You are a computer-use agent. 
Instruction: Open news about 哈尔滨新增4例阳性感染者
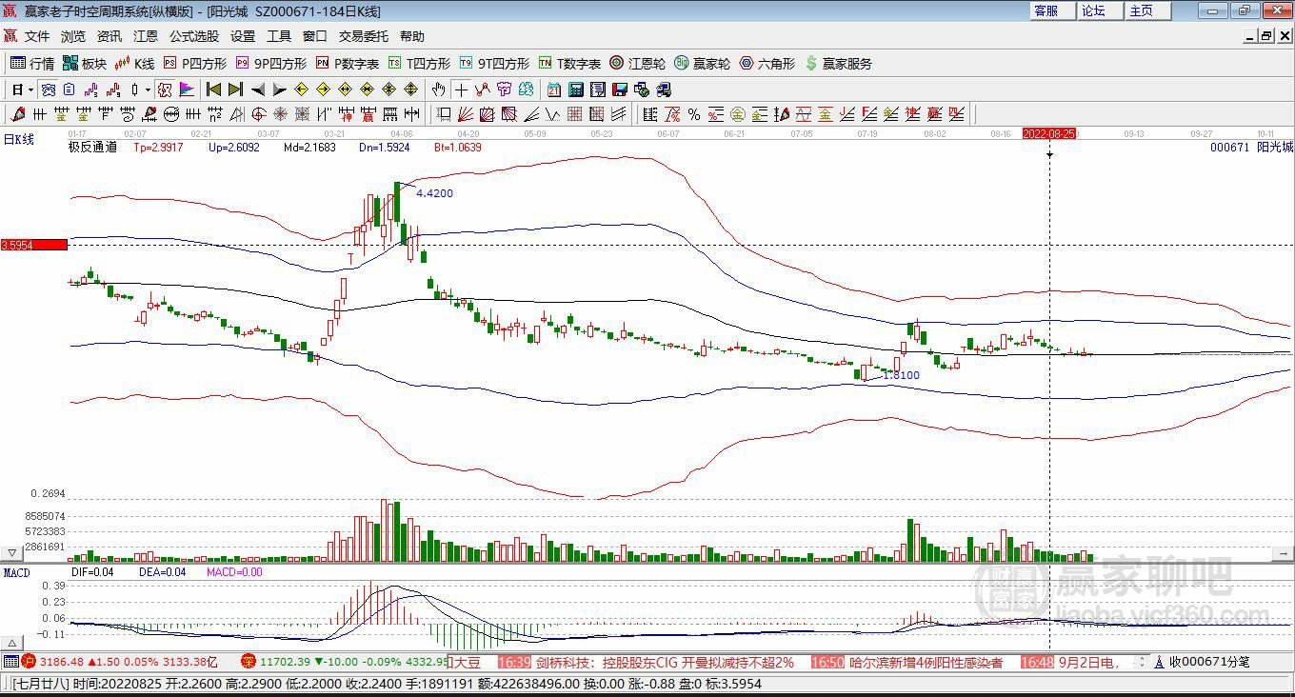(926, 663)
